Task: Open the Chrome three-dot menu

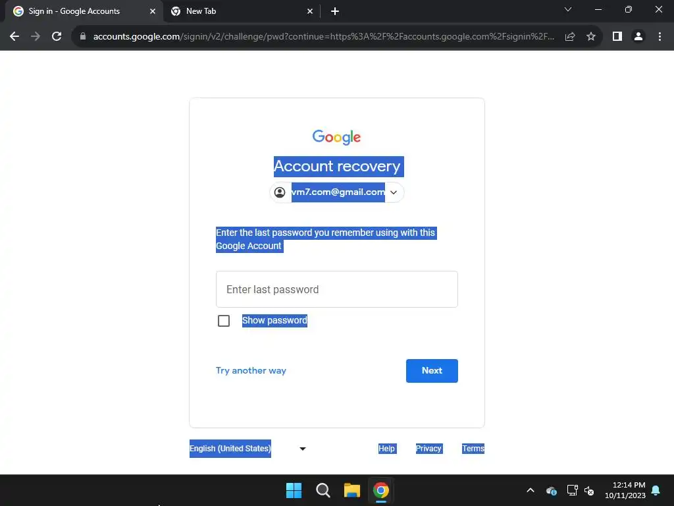Action: (660, 37)
